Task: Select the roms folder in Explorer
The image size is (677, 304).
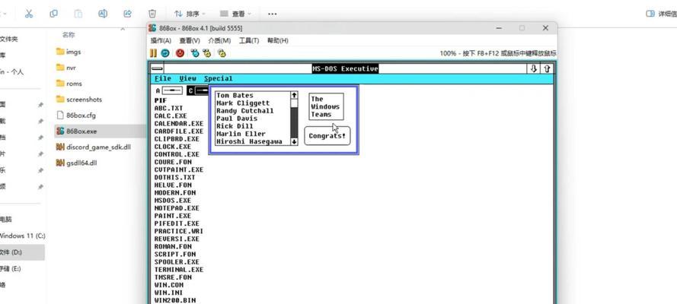Action: point(69,84)
